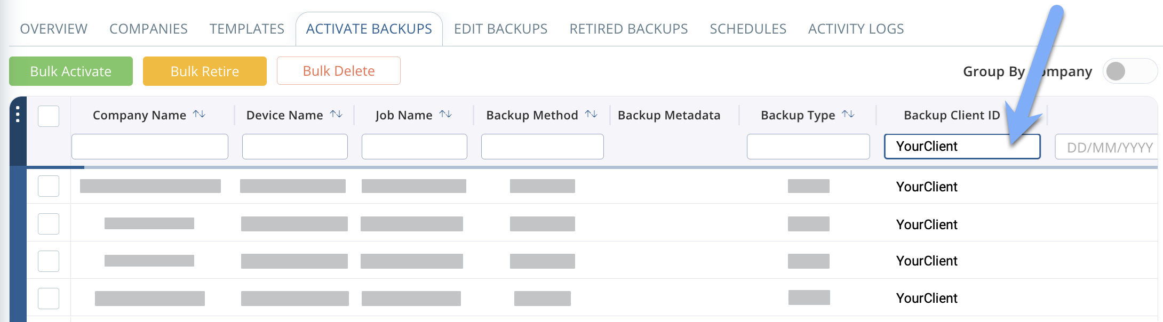This screenshot has height=322, width=1163.
Task: Sort by Company Name column arrows
Action: [x=199, y=115]
